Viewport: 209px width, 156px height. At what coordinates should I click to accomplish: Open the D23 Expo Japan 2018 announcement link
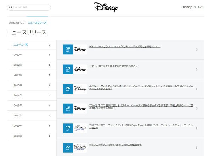(x=115, y=145)
